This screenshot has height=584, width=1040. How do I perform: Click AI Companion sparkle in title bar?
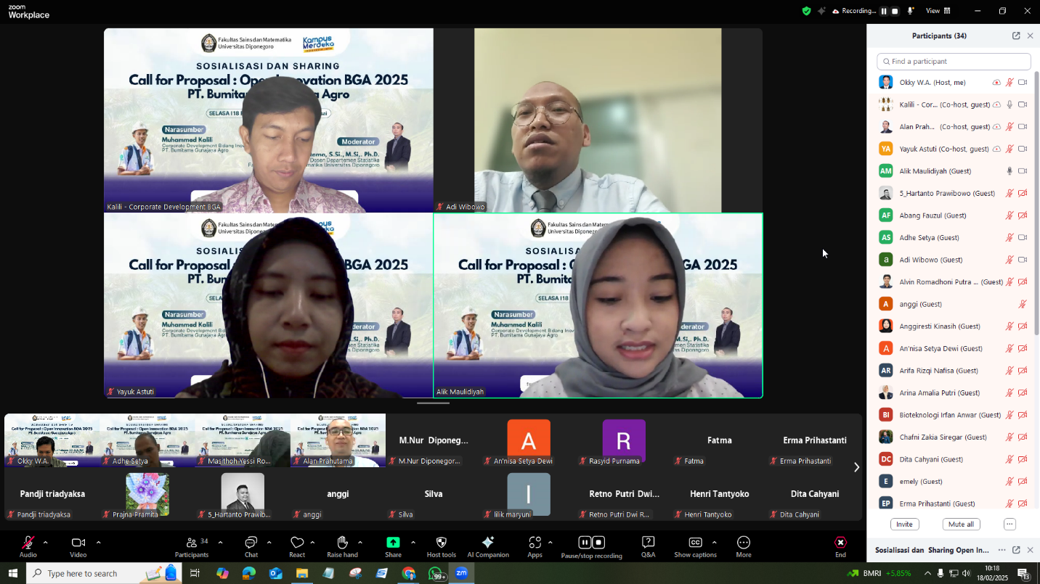[821, 11]
